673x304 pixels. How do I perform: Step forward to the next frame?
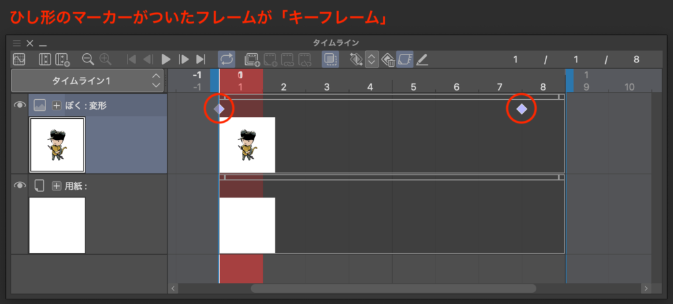pyautogui.click(x=184, y=59)
